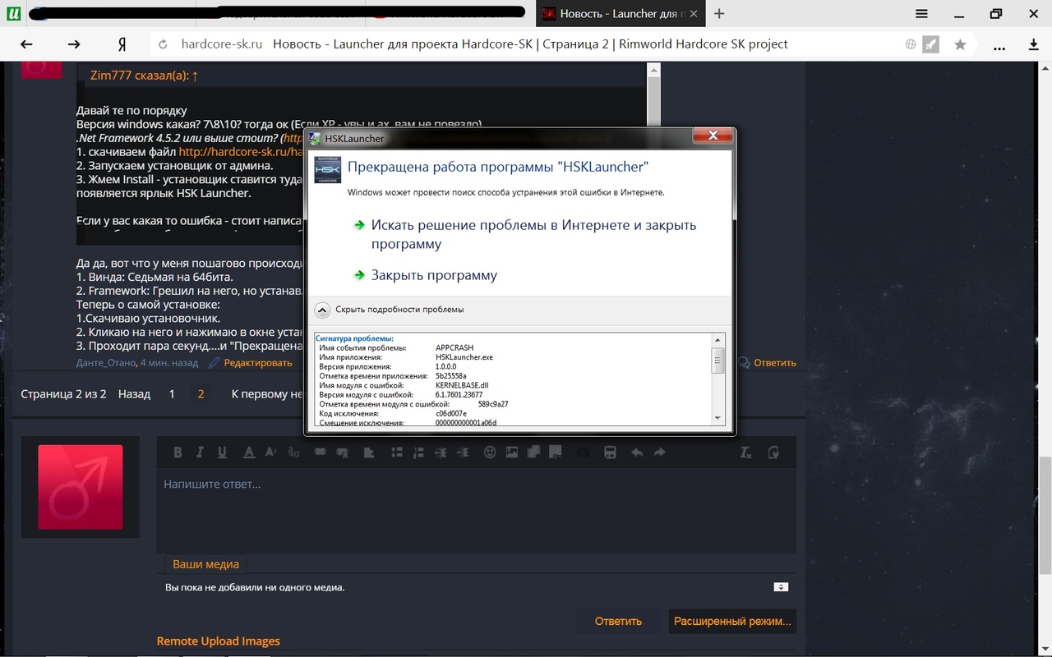1052x657 pixels.
Task: Click the "Напишите ответ..." text field
Action: pyautogui.click(x=476, y=509)
